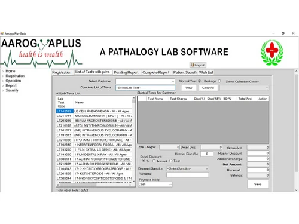Select the Normal Test radio button

pyautogui.click(x=200, y=81)
